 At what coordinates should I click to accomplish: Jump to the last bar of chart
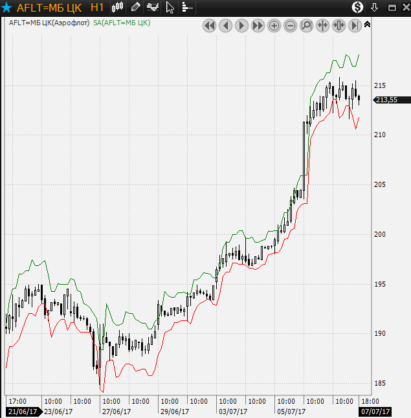pyautogui.click(x=355, y=26)
